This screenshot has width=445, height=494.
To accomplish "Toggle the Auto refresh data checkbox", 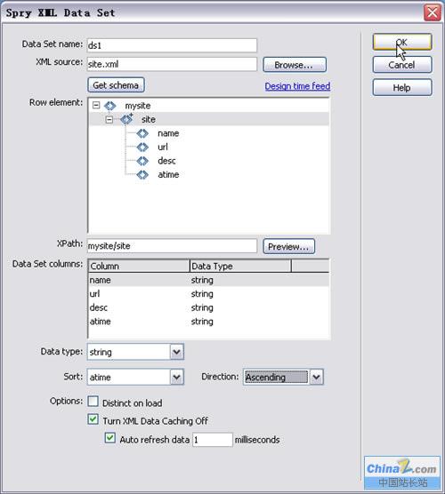I will coord(109,438).
